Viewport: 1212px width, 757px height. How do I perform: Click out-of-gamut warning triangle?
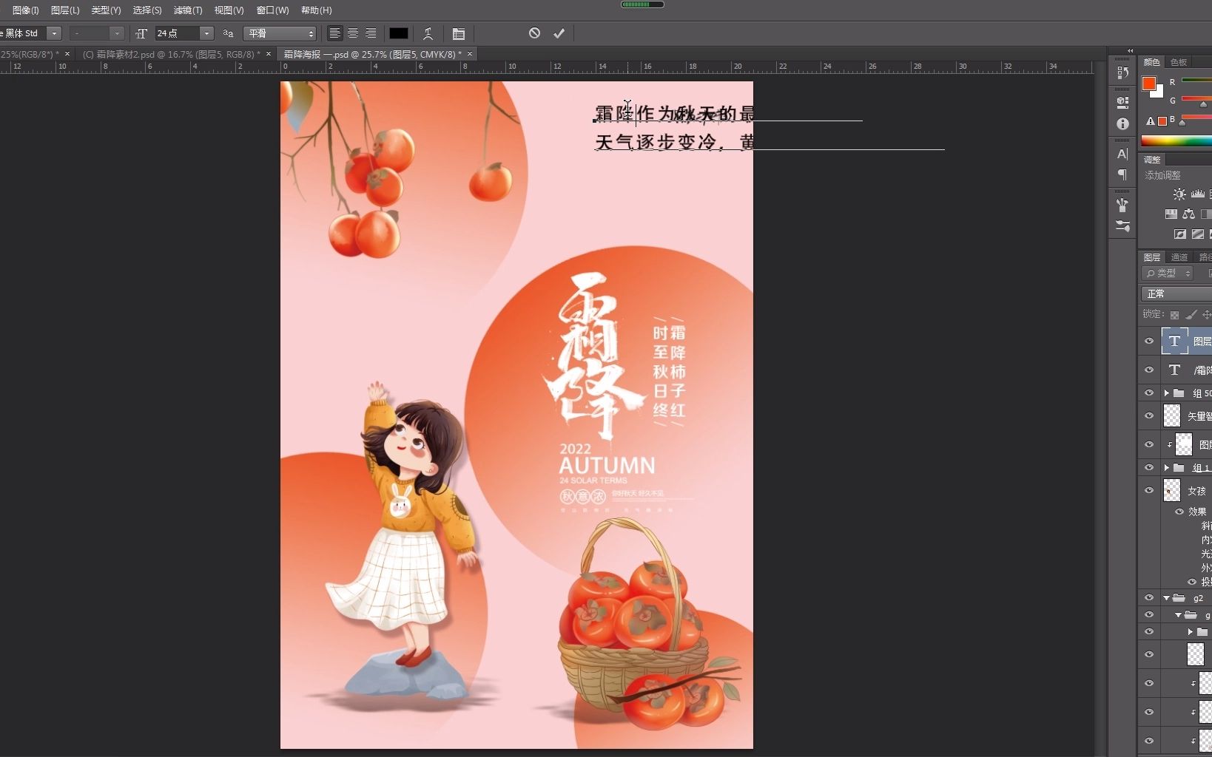coord(1150,121)
